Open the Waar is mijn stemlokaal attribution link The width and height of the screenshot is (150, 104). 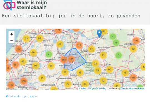click(x=132, y=88)
